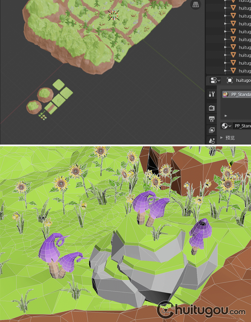Screen dimensions: 251x322
Task: Click mesh icon of lowest outliner row
Action: tap(233, 71)
